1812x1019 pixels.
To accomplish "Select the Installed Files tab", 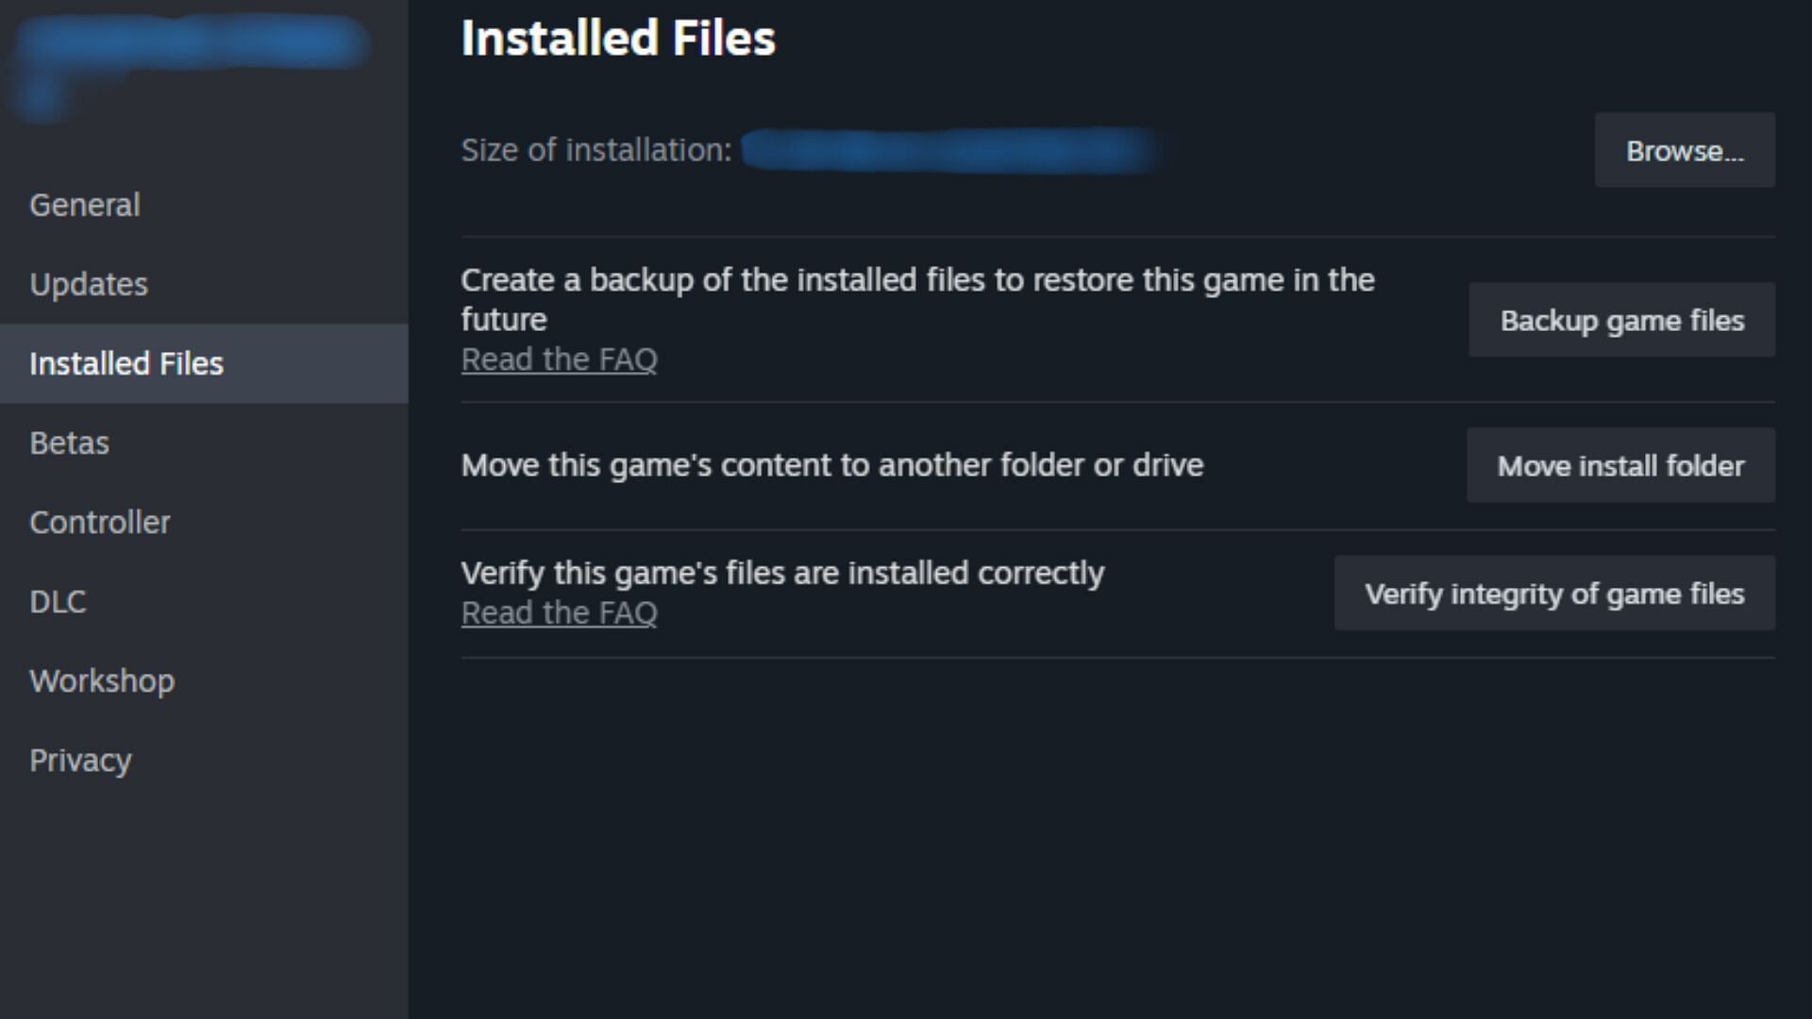I will click(126, 363).
